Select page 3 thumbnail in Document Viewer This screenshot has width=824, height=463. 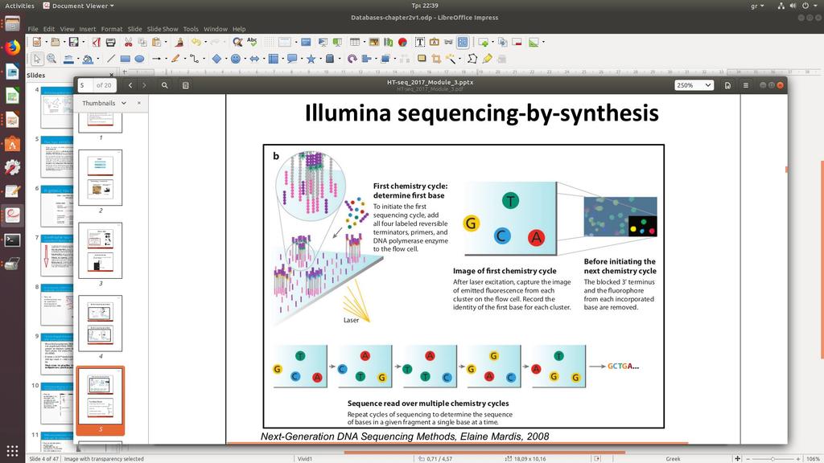(101, 250)
